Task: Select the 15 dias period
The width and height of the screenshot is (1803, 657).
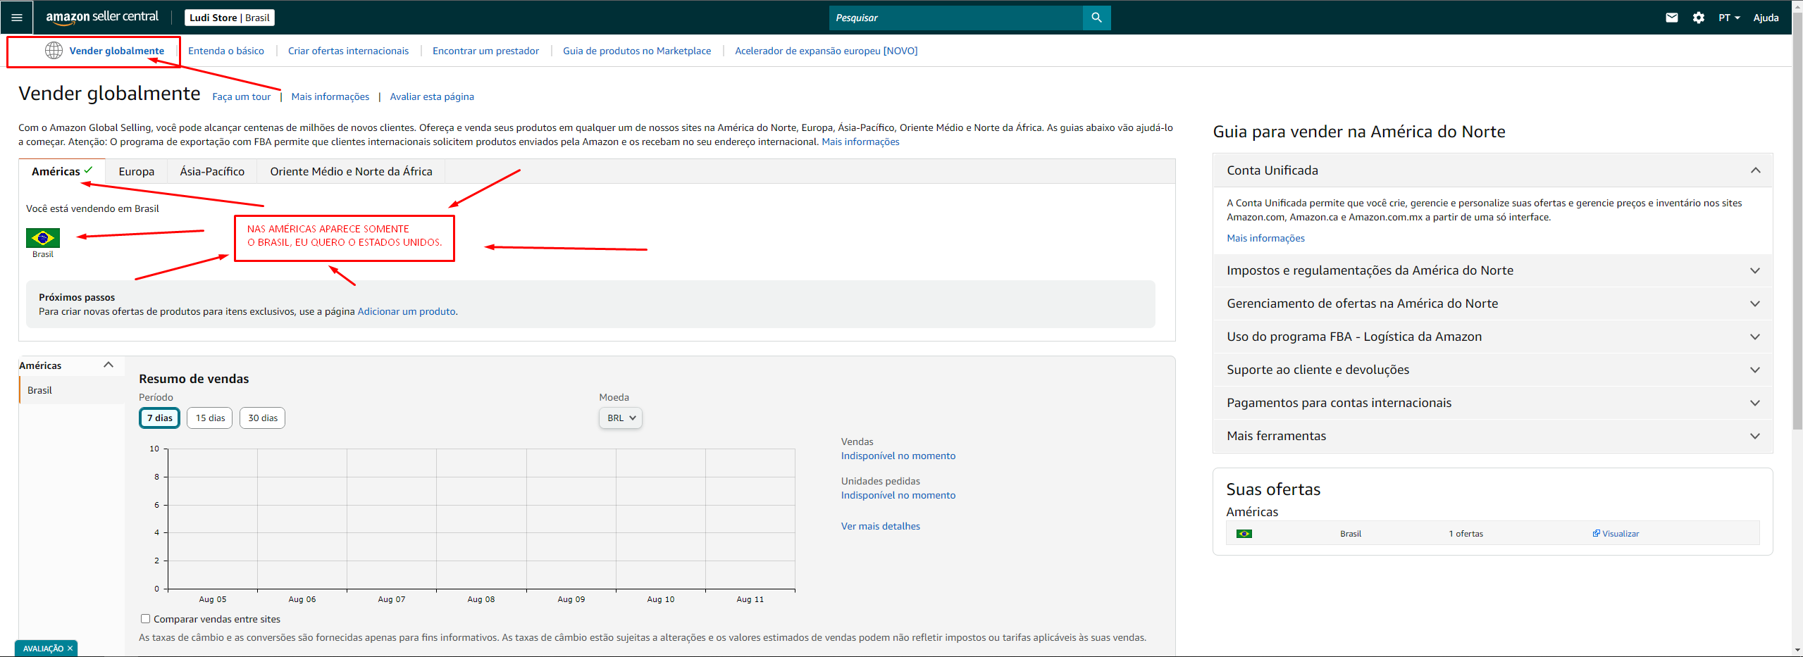Action: point(210,418)
